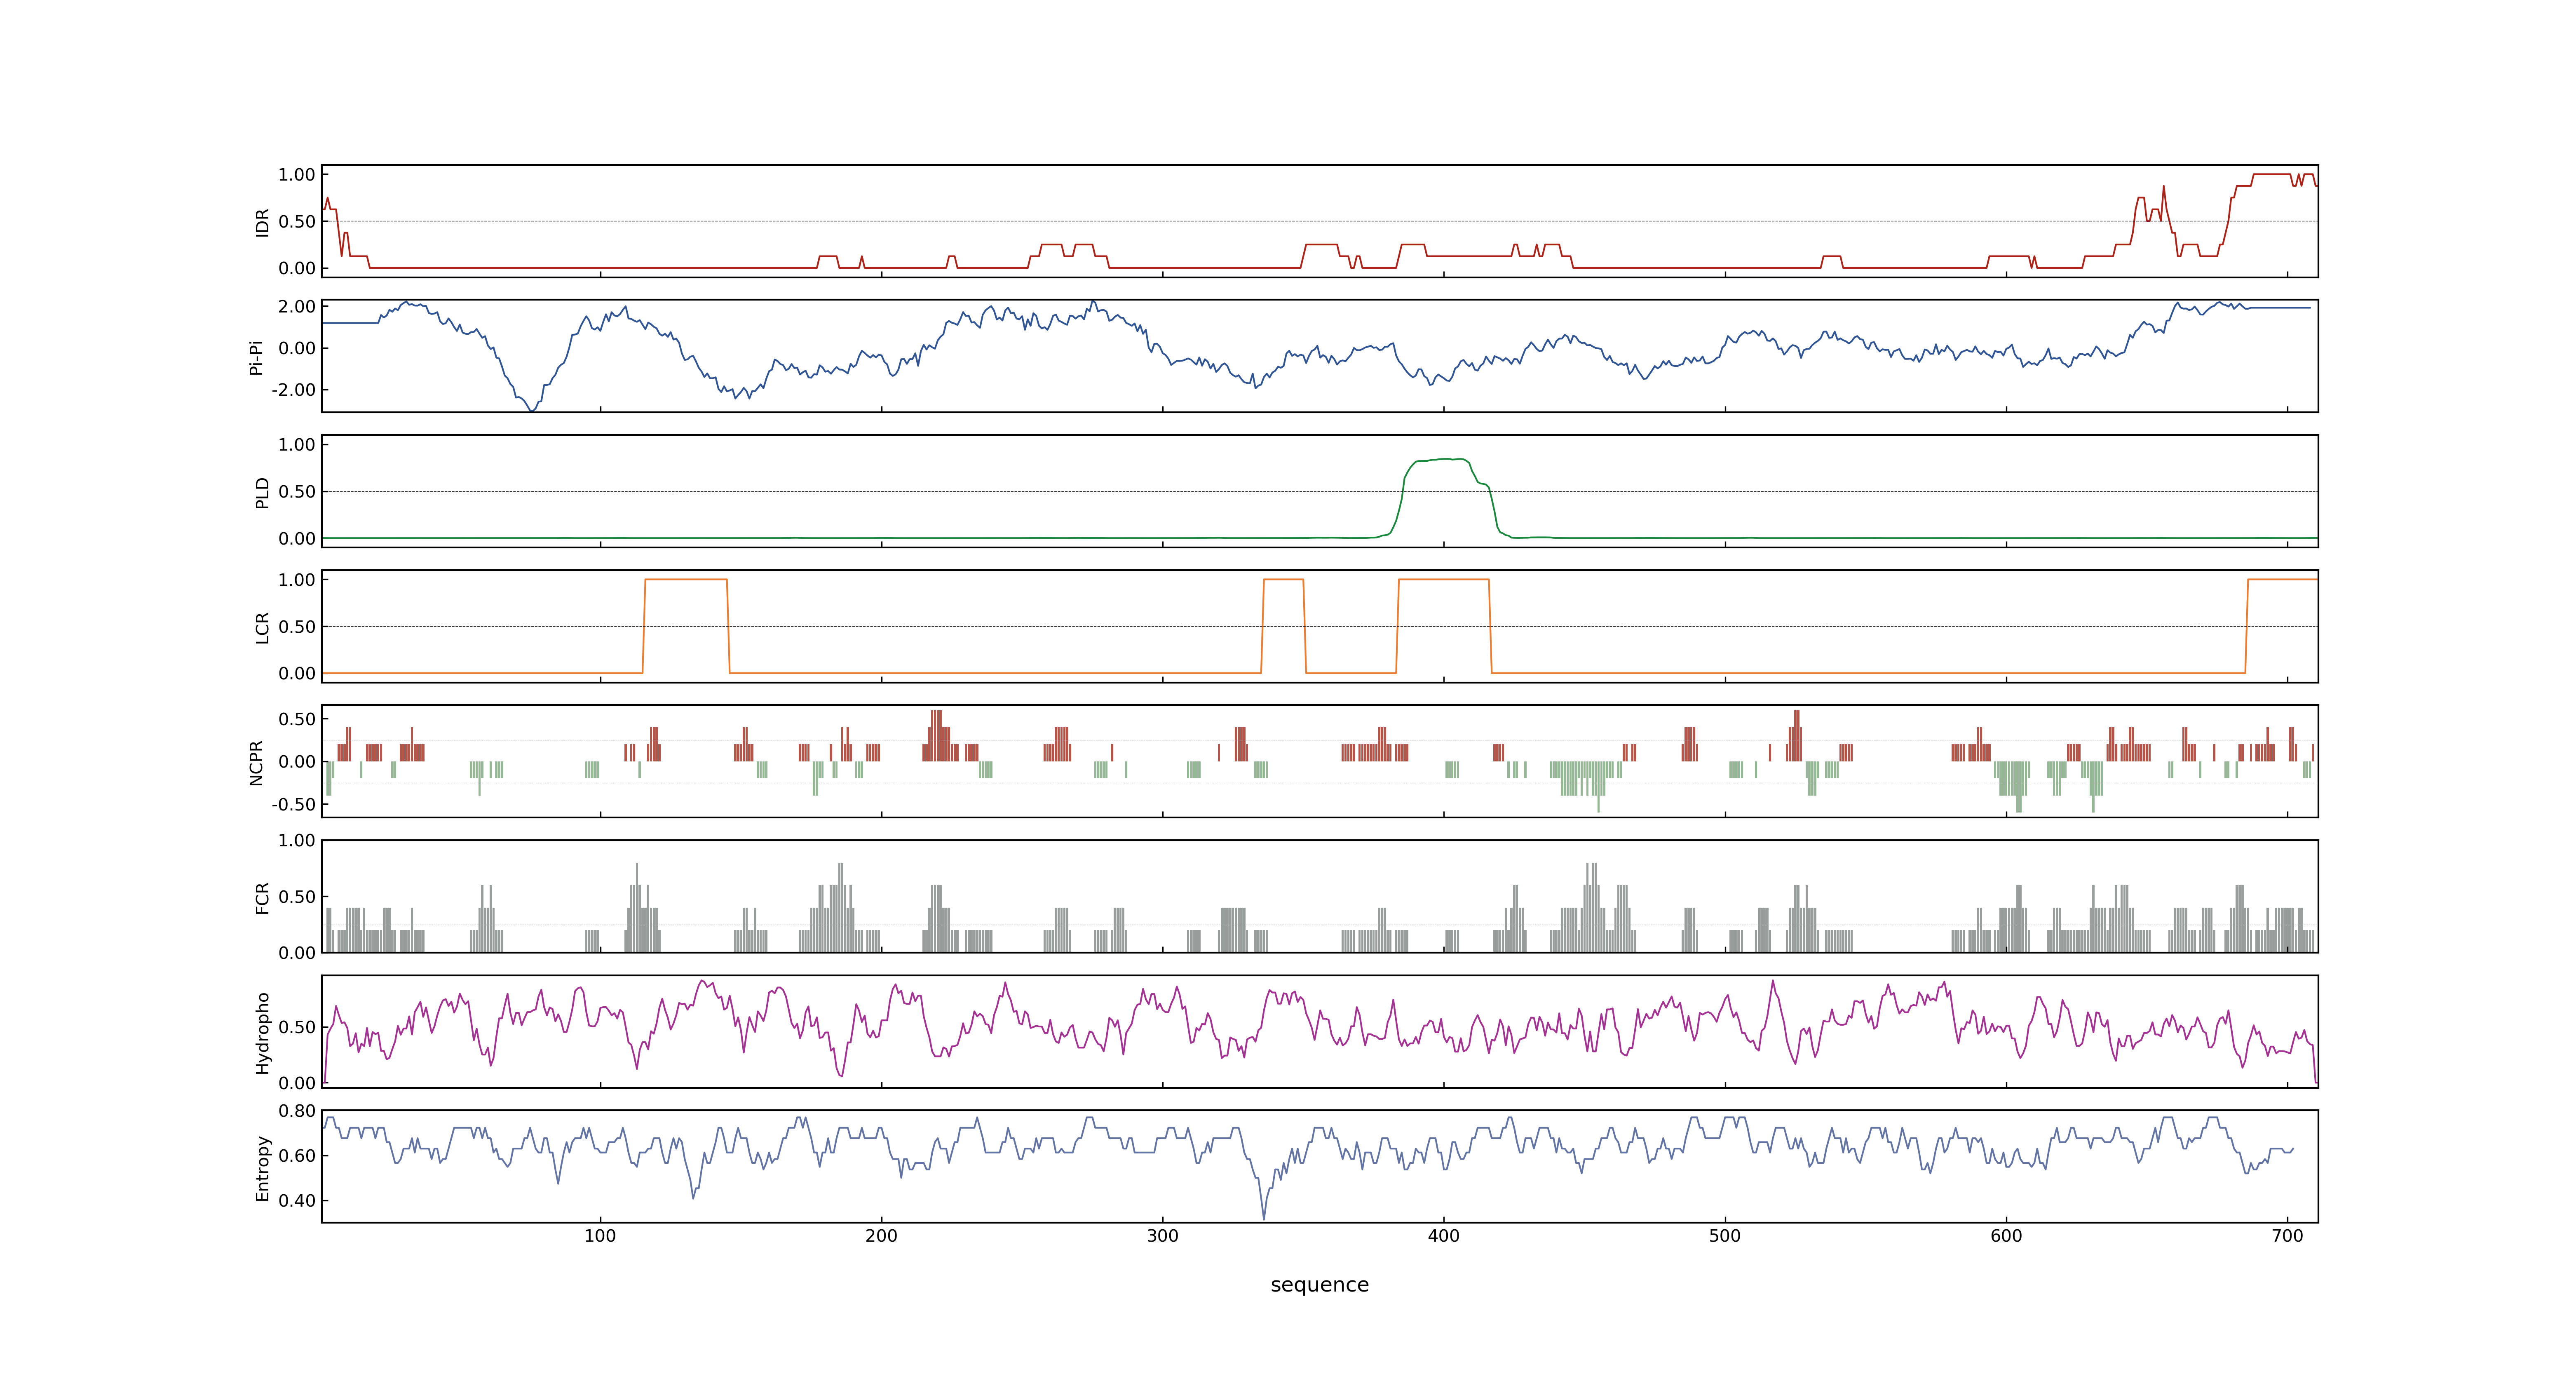Click the x-axis tick label 200
The height and width of the screenshot is (1374, 2576).
[881, 1236]
